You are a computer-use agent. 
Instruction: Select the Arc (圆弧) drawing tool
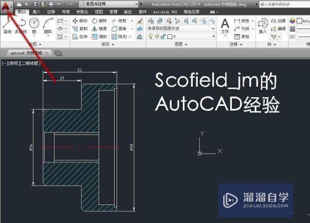pyautogui.click(x=48, y=25)
